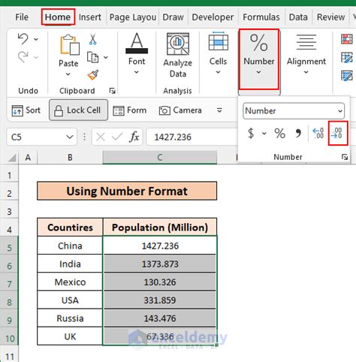Click the Sort quick access button

tap(26, 110)
